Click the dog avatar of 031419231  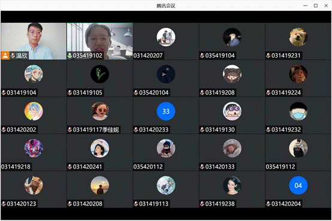tap(298, 37)
